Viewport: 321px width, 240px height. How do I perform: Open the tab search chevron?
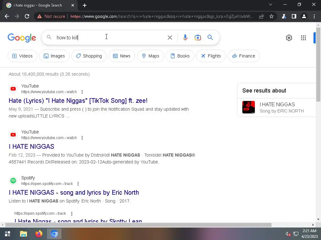pyautogui.click(x=271, y=4)
